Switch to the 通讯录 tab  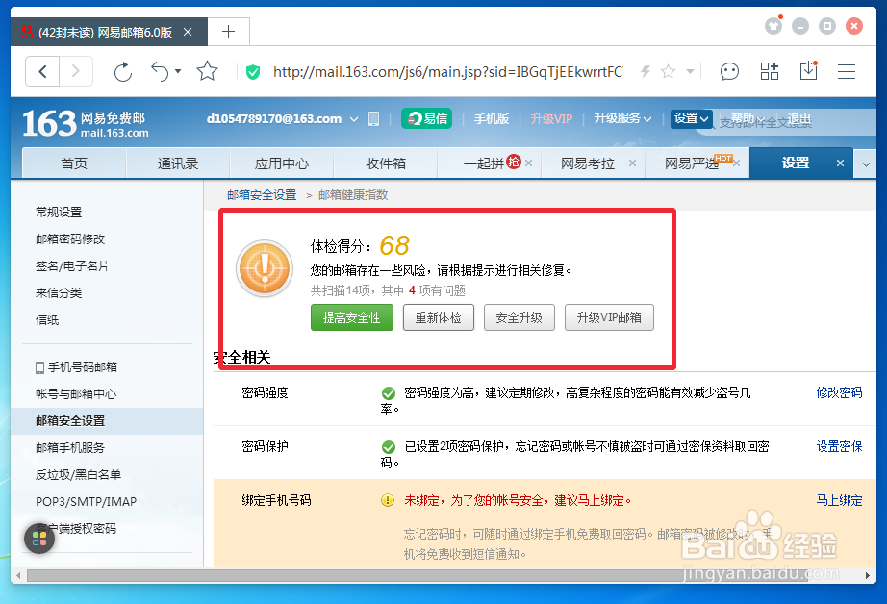pos(178,164)
